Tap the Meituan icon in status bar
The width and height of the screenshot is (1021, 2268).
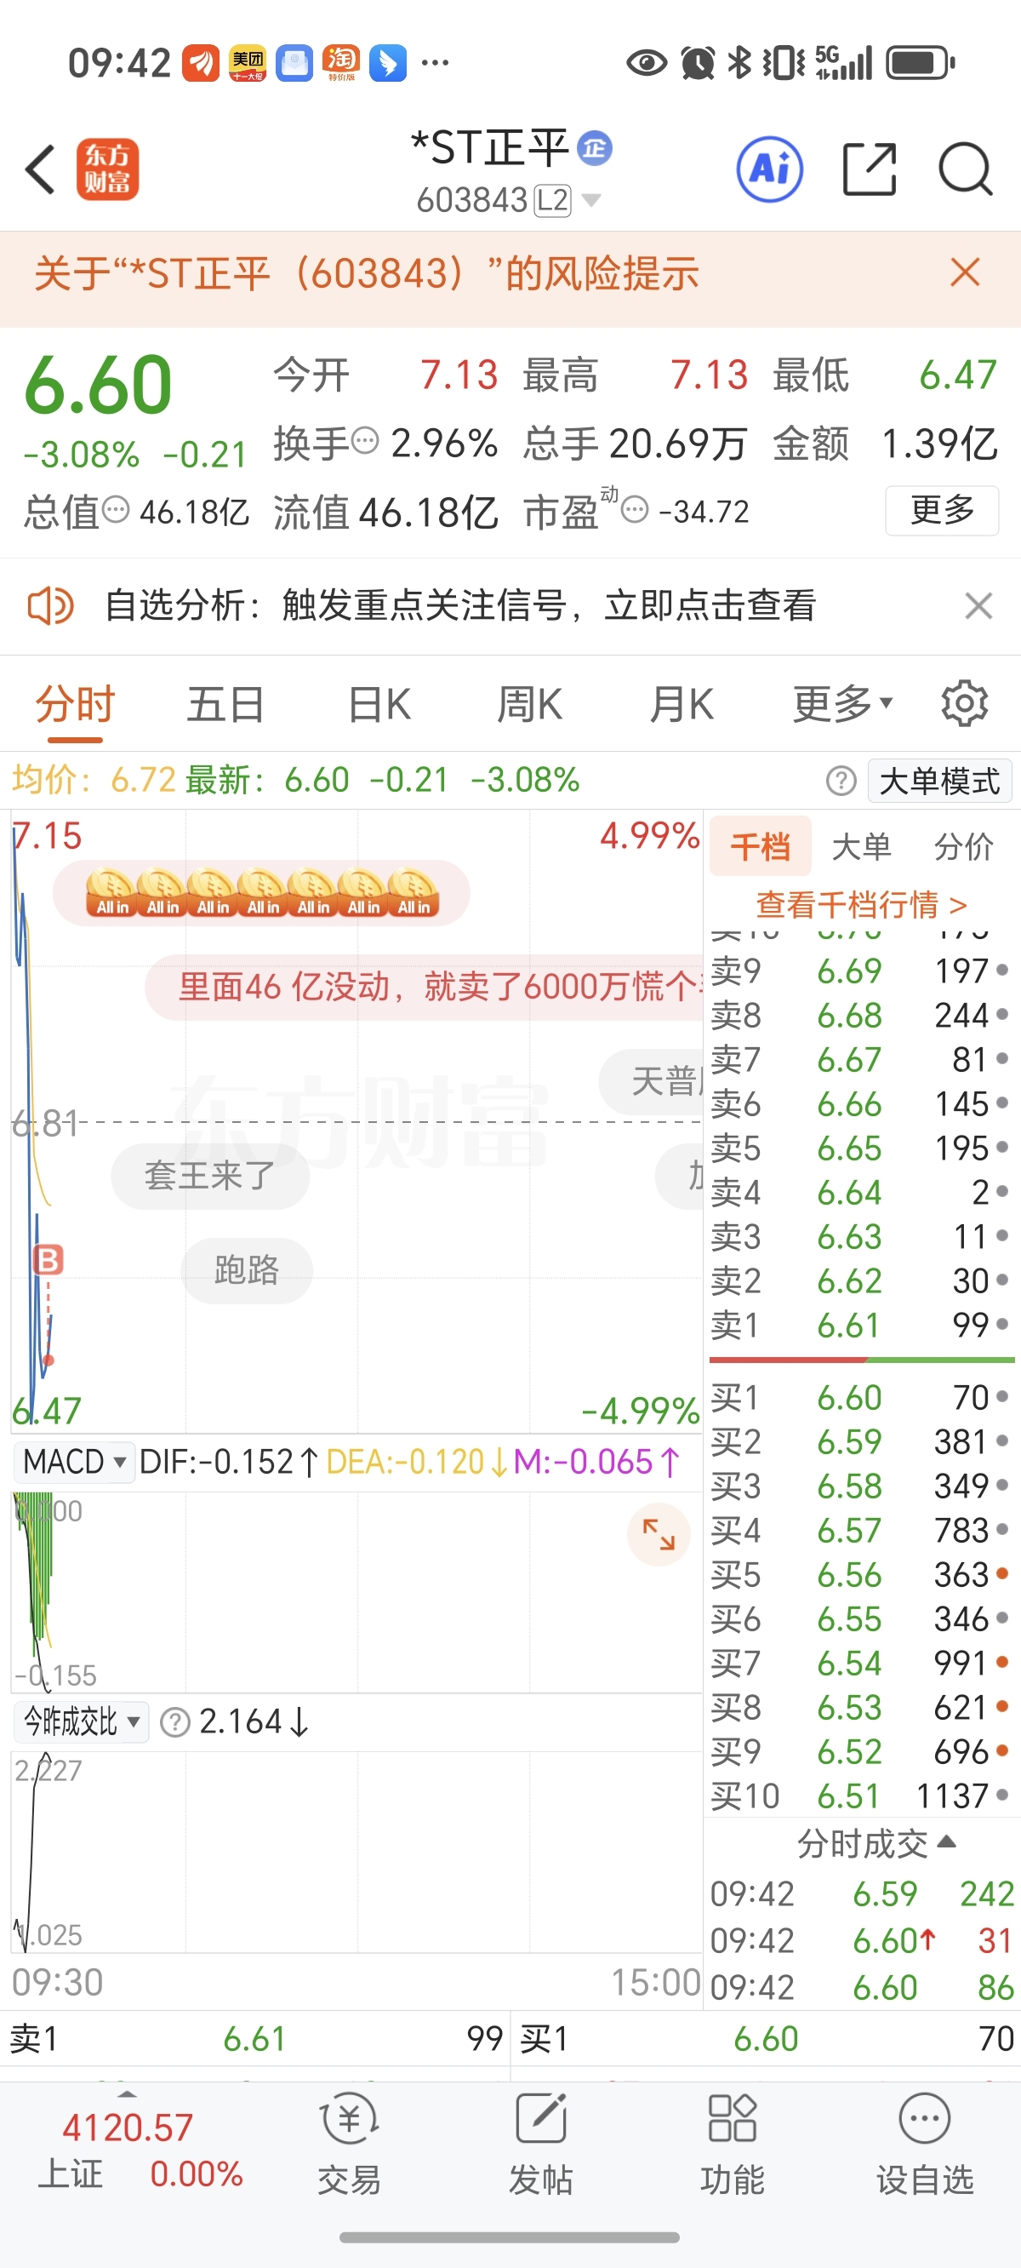(x=248, y=62)
